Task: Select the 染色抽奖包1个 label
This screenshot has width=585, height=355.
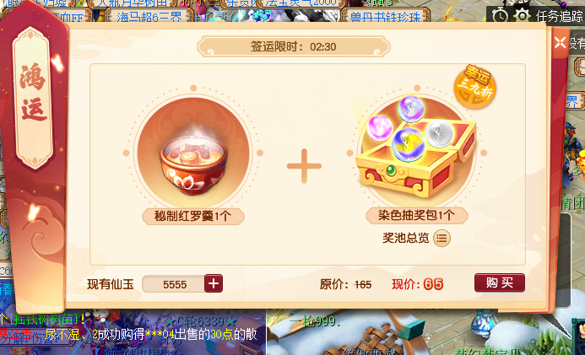Action: tap(417, 215)
